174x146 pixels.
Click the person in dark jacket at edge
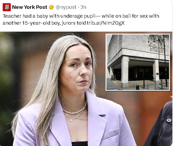[x=160, y=124]
